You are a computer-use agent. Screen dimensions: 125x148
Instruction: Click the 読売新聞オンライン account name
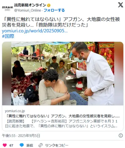click(30, 5)
